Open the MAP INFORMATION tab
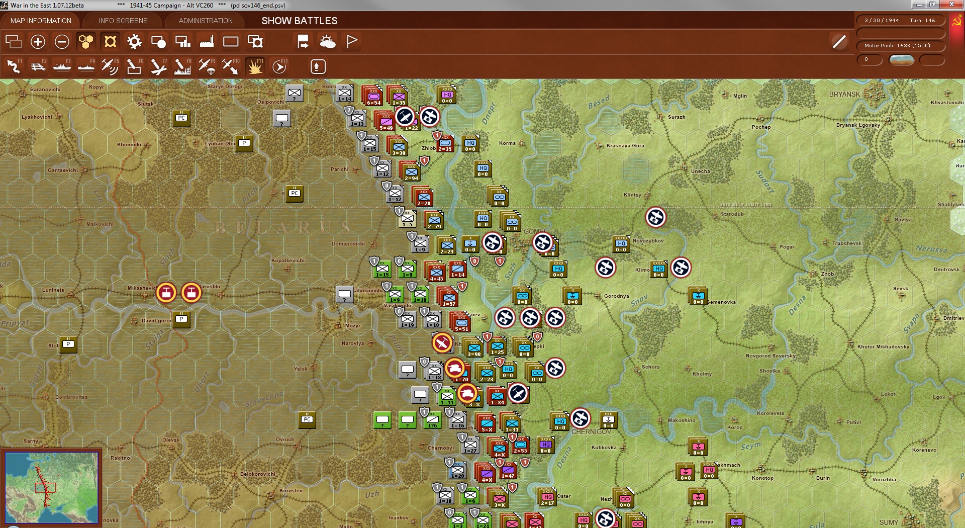The height and width of the screenshot is (528, 965). click(x=41, y=21)
